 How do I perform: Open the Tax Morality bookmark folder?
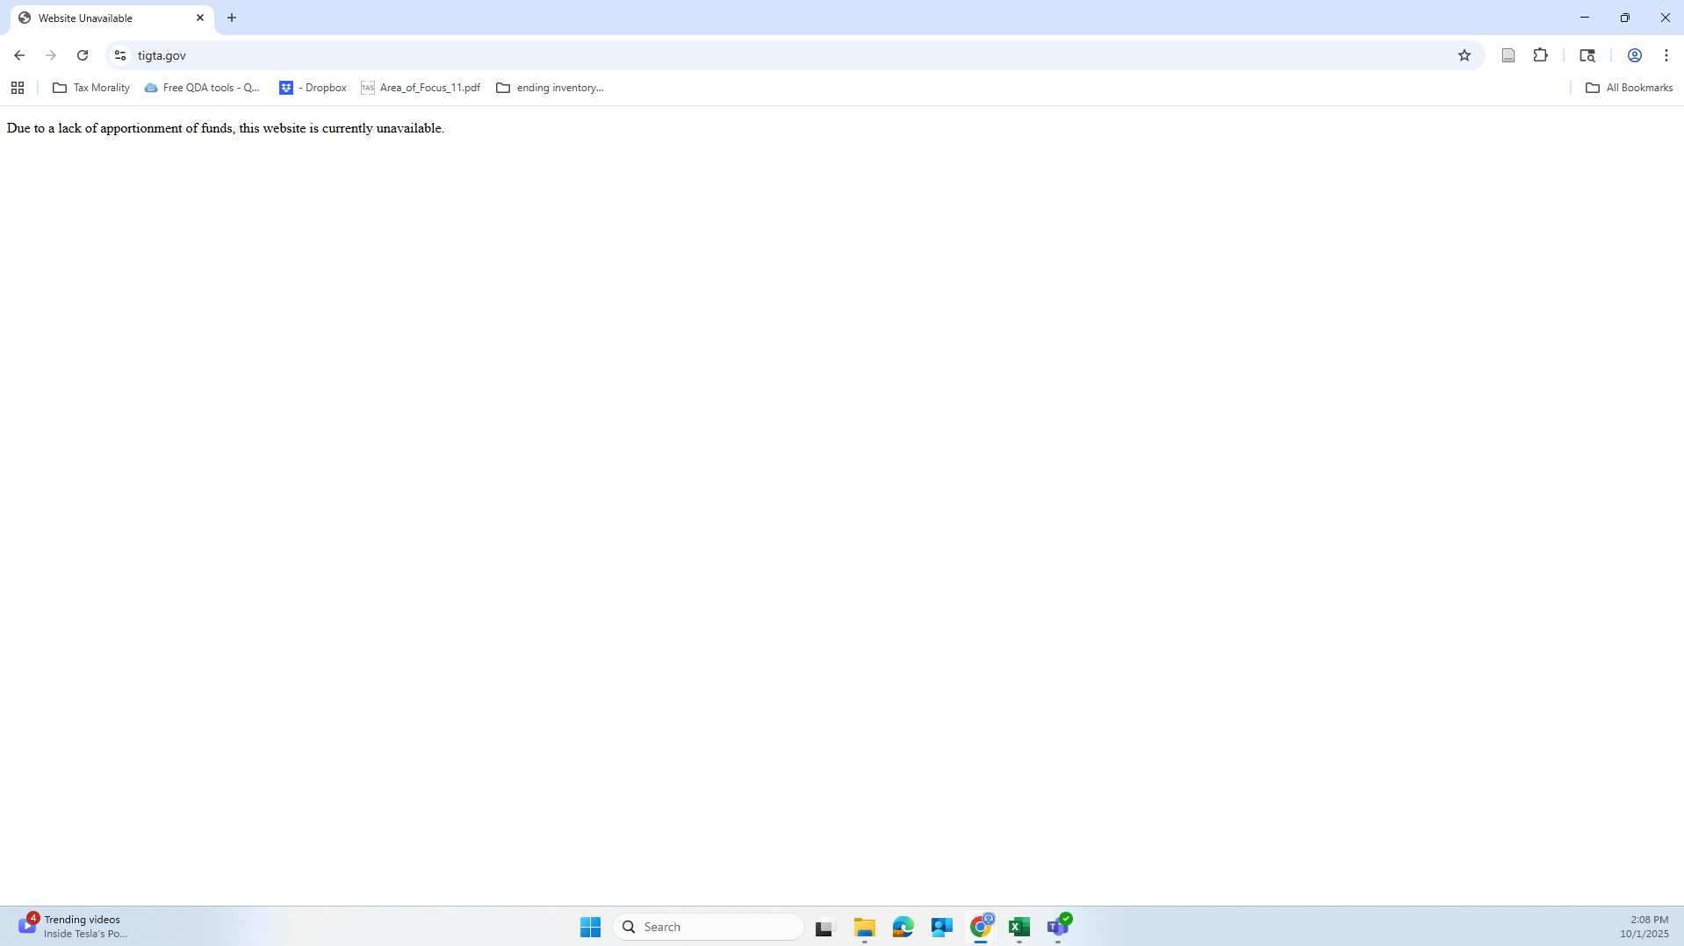91,88
